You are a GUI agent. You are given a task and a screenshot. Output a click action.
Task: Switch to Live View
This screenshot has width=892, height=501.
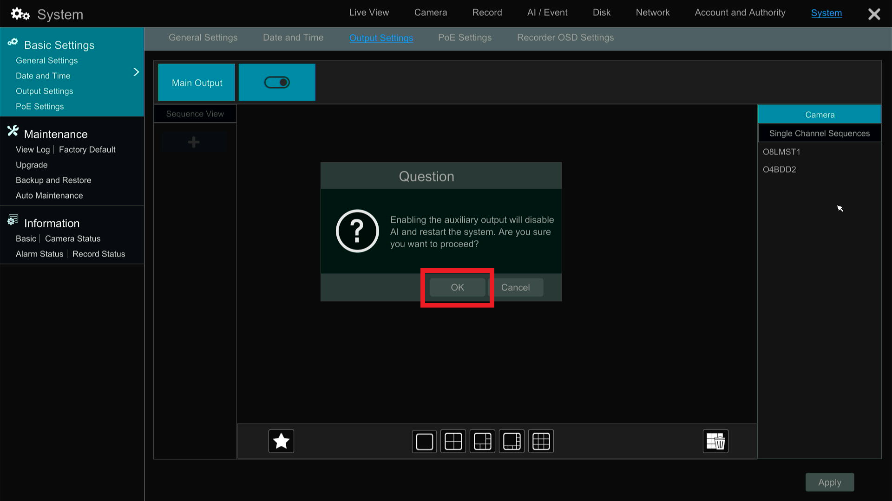click(369, 13)
